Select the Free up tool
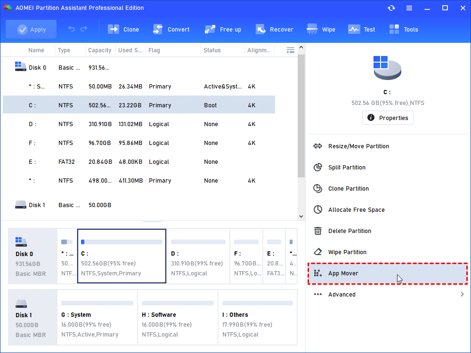This screenshot has width=471, height=353. (x=210, y=29)
